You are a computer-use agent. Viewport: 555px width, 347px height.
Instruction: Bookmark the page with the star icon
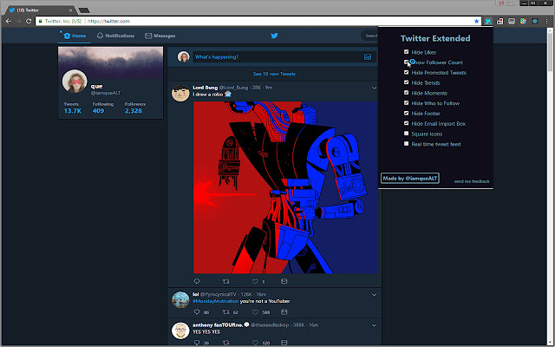point(476,21)
